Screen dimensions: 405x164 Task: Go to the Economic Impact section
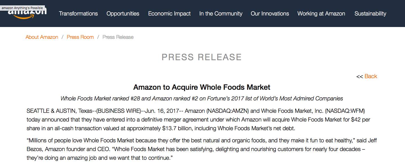click(169, 14)
